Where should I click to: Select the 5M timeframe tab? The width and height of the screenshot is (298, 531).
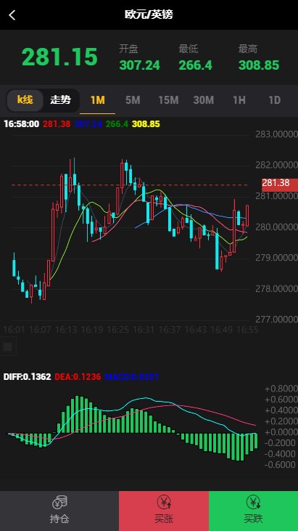pyautogui.click(x=133, y=100)
